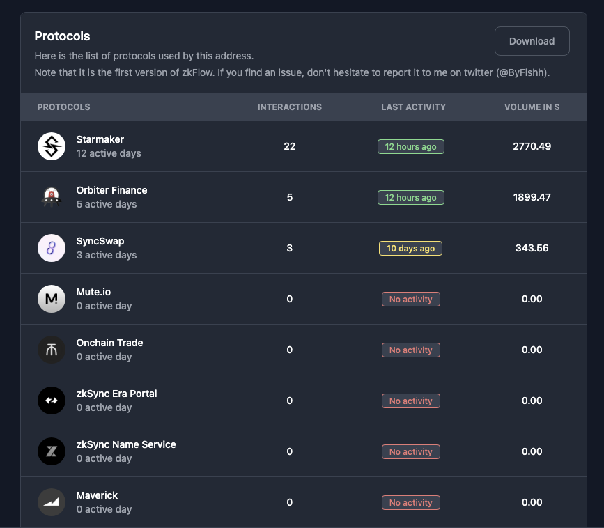The height and width of the screenshot is (528, 604).
Task: Open the Starmaker protocol logo
Action: (x=52, y=146)
